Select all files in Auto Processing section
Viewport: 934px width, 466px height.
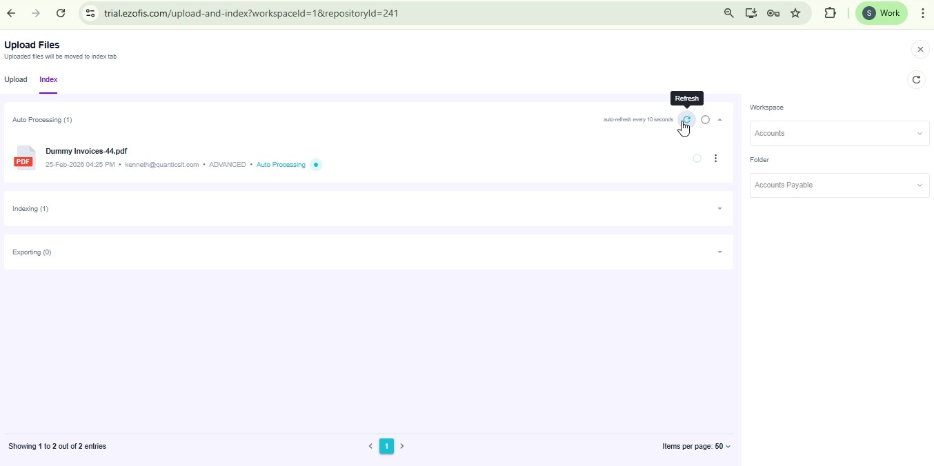coord(705,120)
